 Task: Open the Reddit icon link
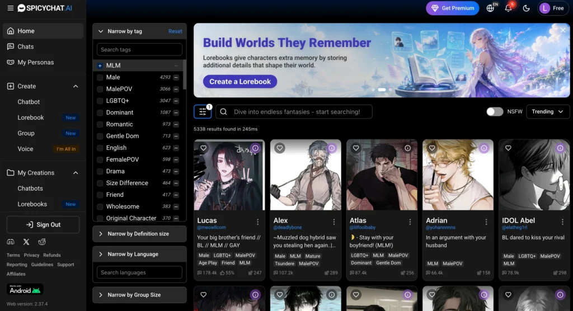pyautogui.click(x=42, y=242)
